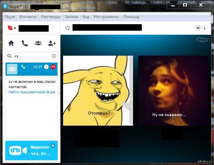Minimize the Skype window

[173, 6]
